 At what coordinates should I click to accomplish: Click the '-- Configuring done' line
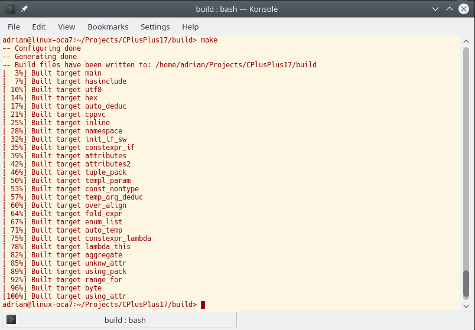(42, 48)
